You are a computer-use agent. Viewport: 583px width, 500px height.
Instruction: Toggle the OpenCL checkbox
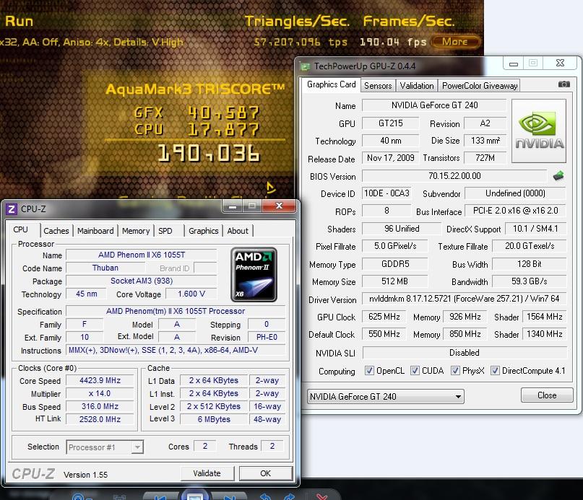coord(369,370)
